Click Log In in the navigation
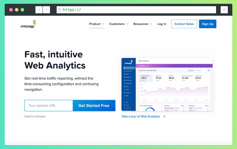Screen dimensions: 237x149 (162, 24)
